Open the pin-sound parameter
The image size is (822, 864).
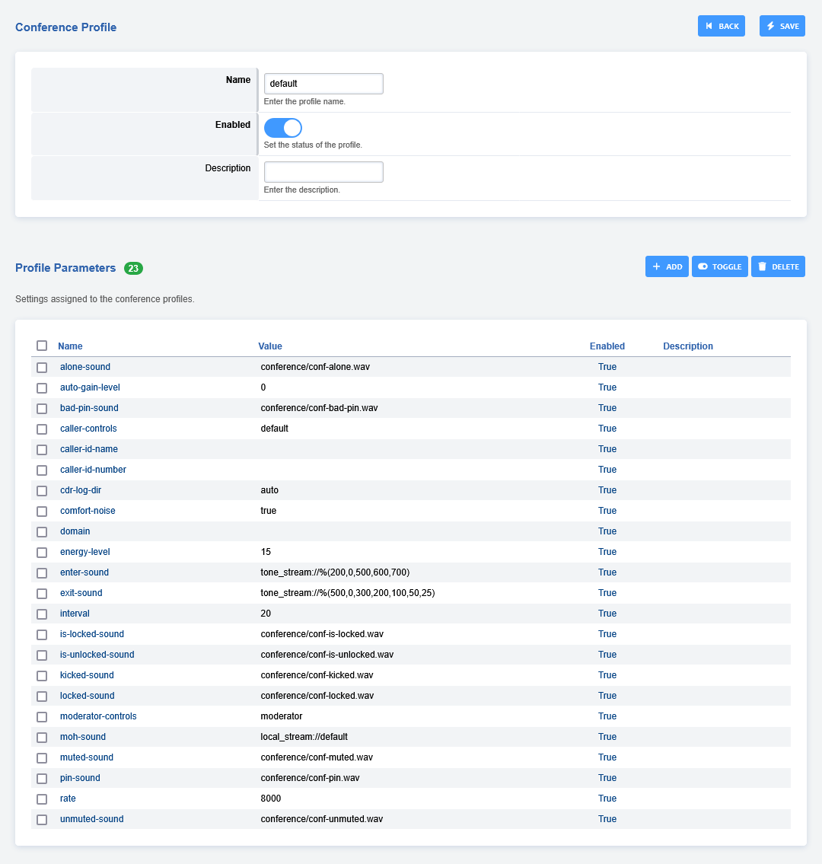click(x=80, y=778)
